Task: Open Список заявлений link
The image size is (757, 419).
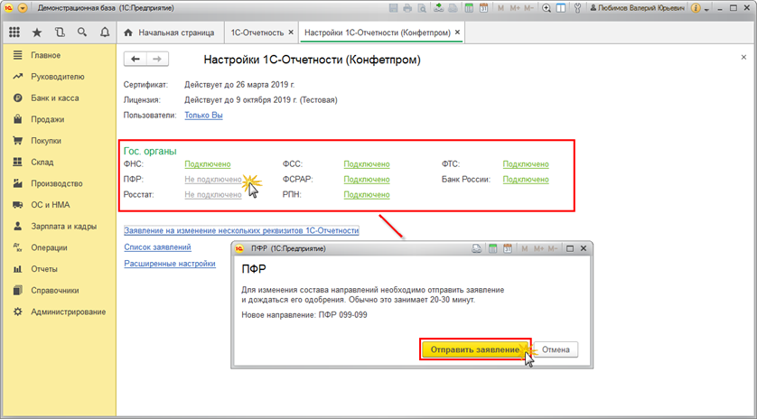Action: point(158,247)
